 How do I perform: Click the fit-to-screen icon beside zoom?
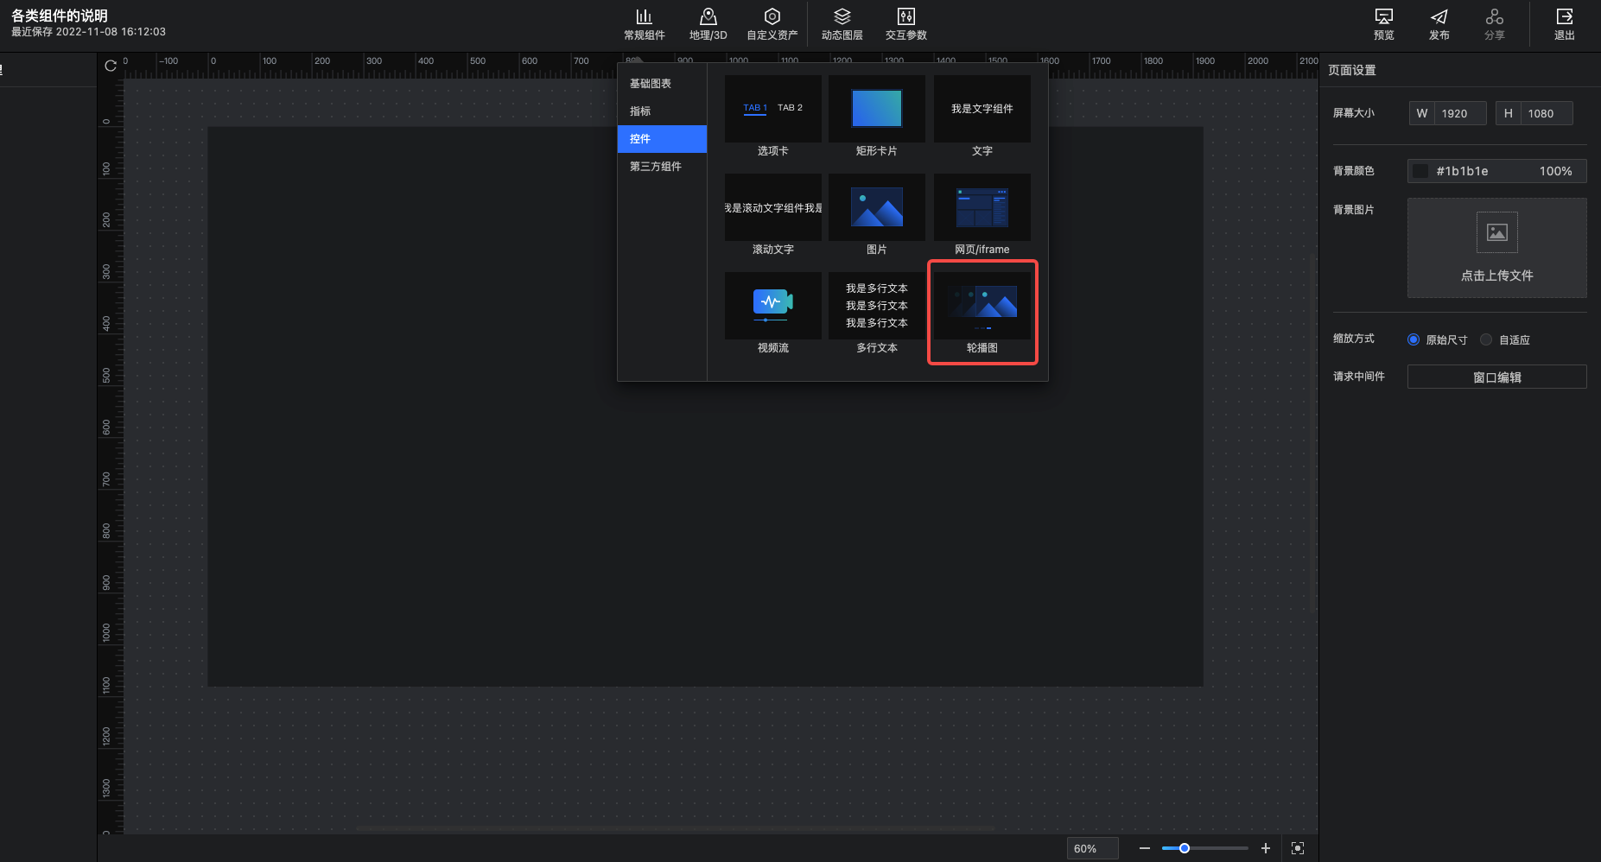1297,848
